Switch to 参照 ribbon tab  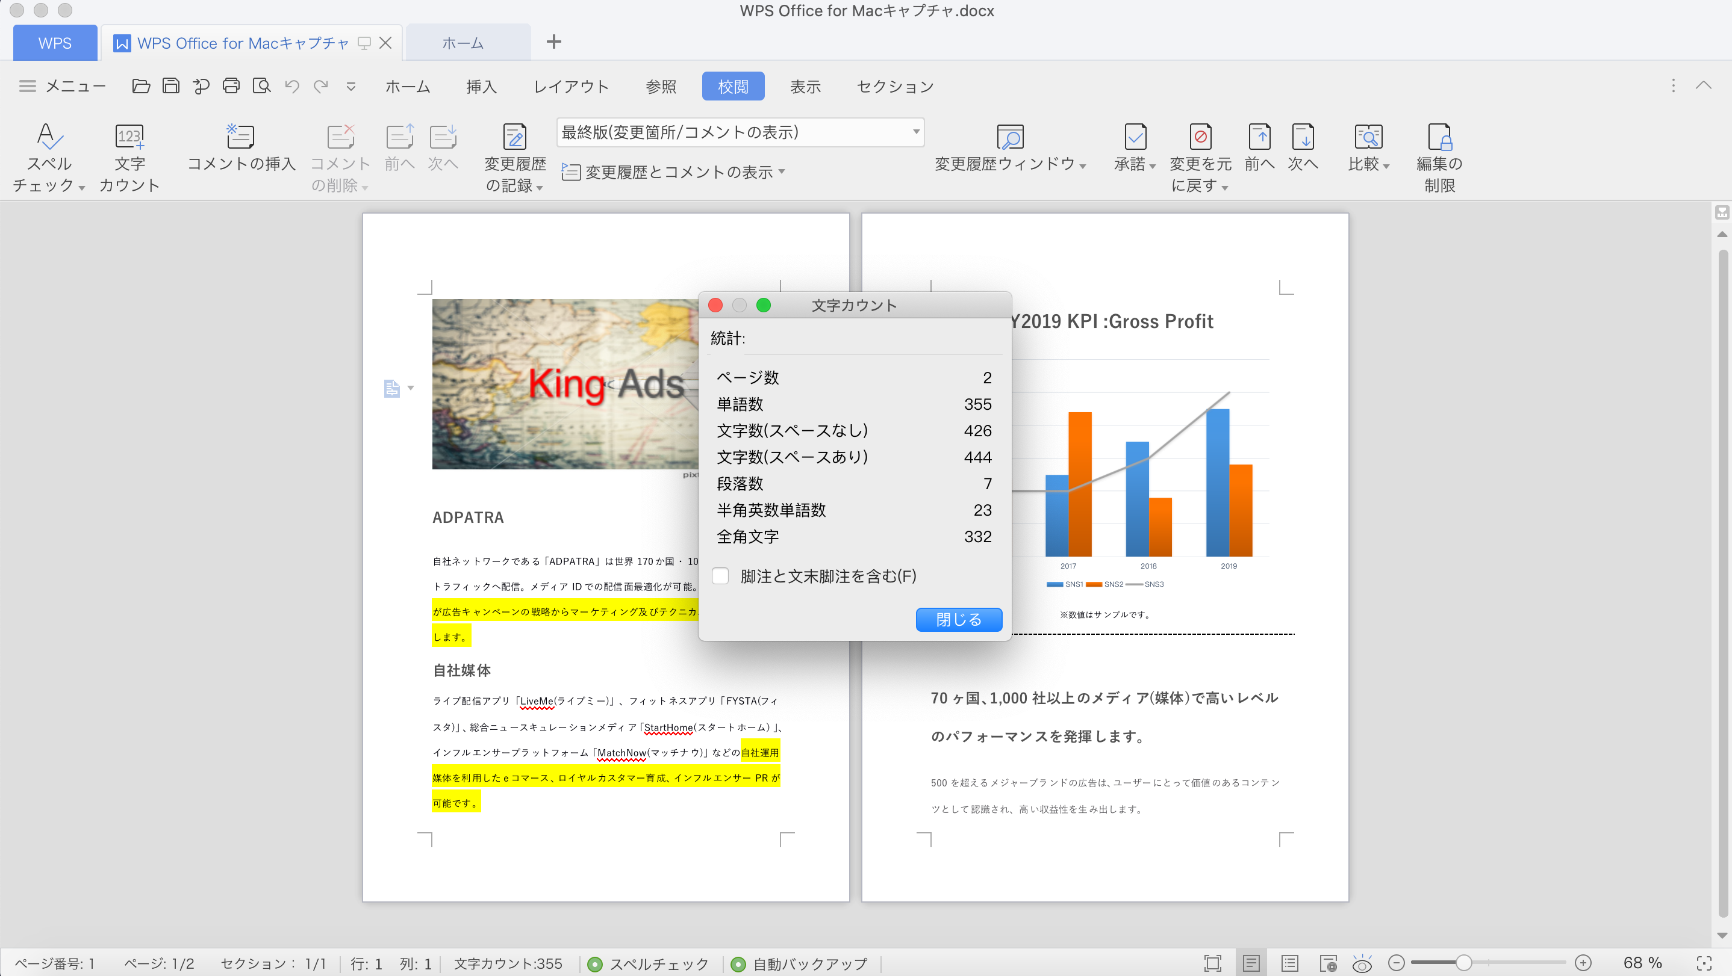tap(661, 87)
